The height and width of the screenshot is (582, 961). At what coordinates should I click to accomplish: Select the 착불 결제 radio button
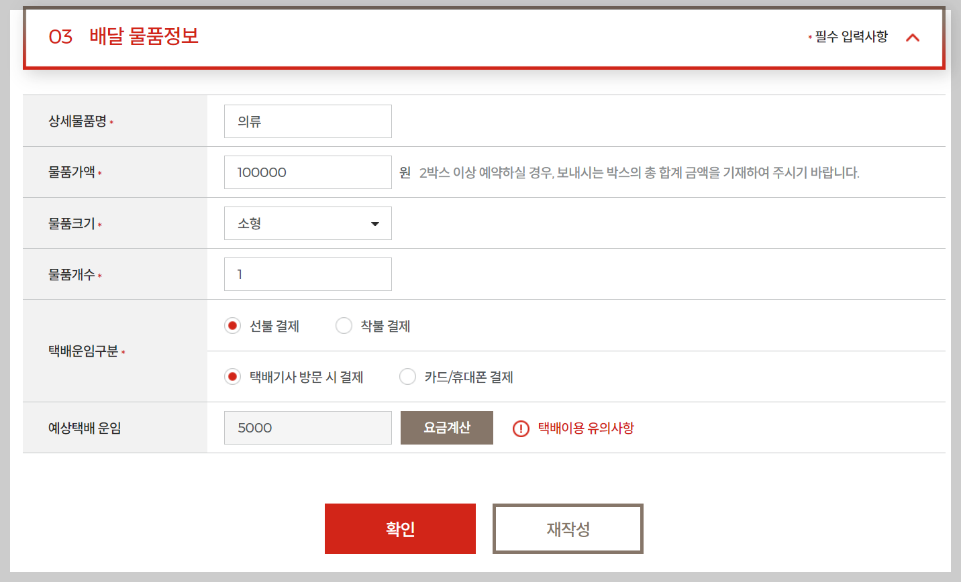344,326
